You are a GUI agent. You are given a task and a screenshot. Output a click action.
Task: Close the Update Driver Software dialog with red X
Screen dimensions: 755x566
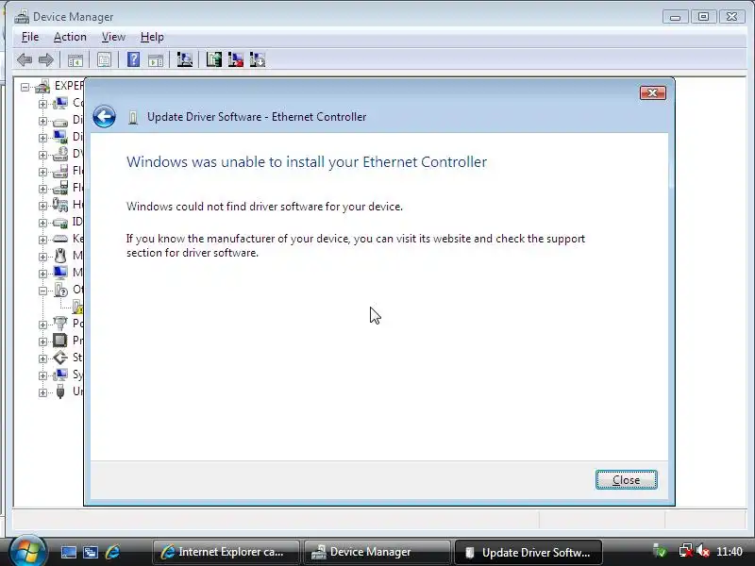click(653, 92)
